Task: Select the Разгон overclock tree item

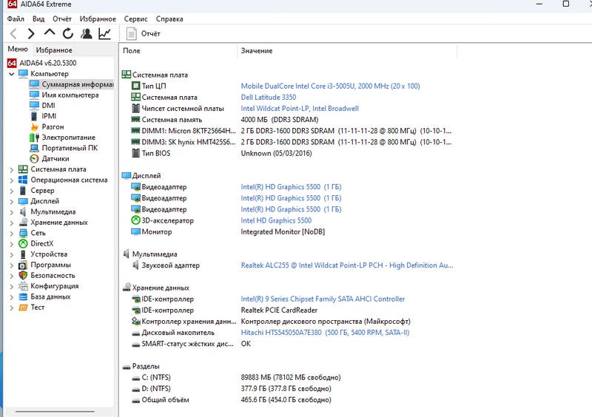Action: tap(53, 126)
